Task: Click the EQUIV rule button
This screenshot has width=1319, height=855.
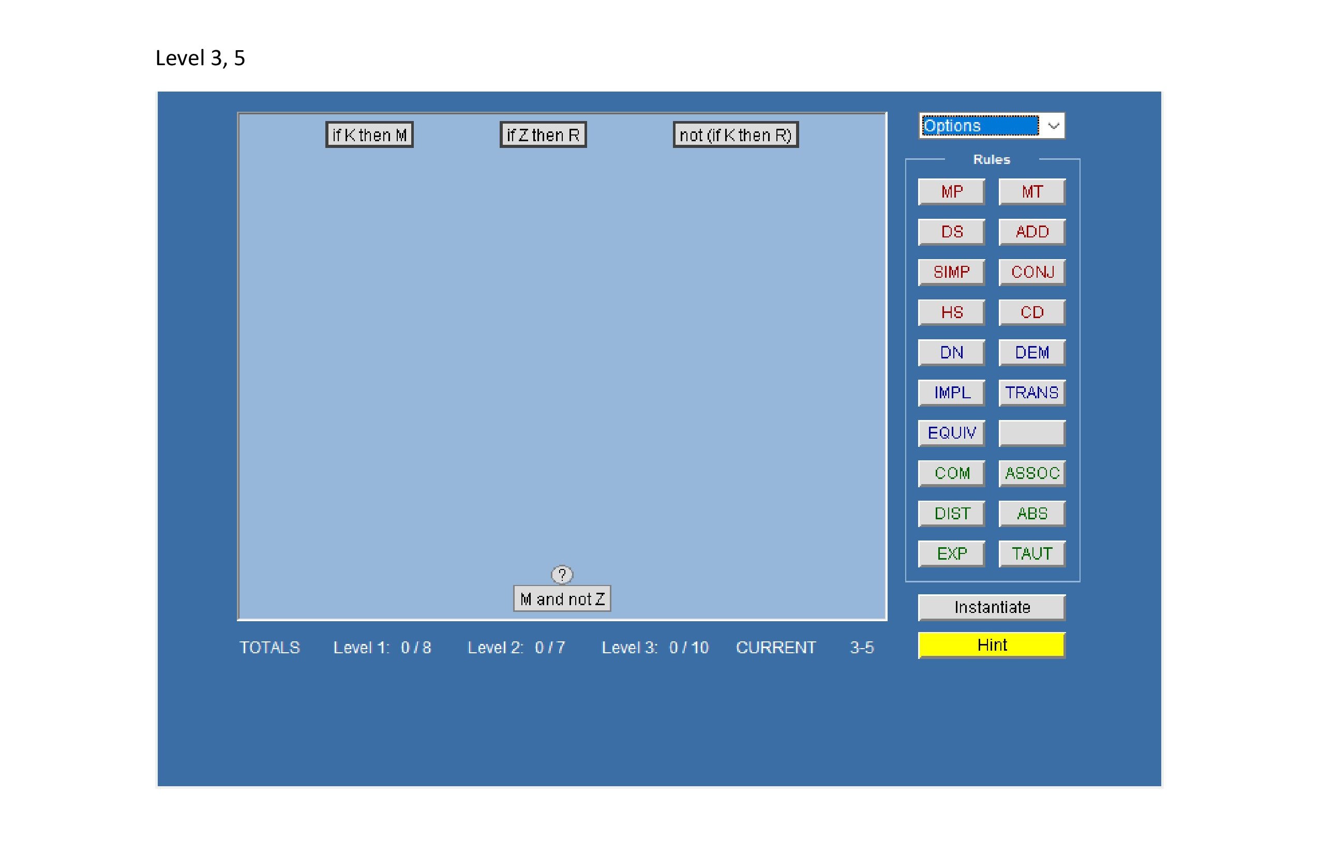Action: 951,433
